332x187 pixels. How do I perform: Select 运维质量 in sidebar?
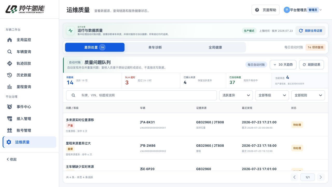click(x=29, y=142)
